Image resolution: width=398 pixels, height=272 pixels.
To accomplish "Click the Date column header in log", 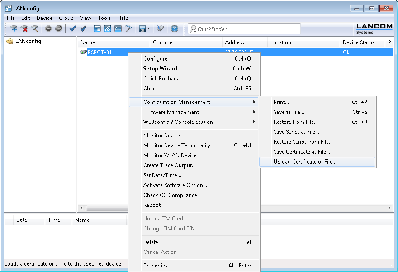I will tap(22, 220).
